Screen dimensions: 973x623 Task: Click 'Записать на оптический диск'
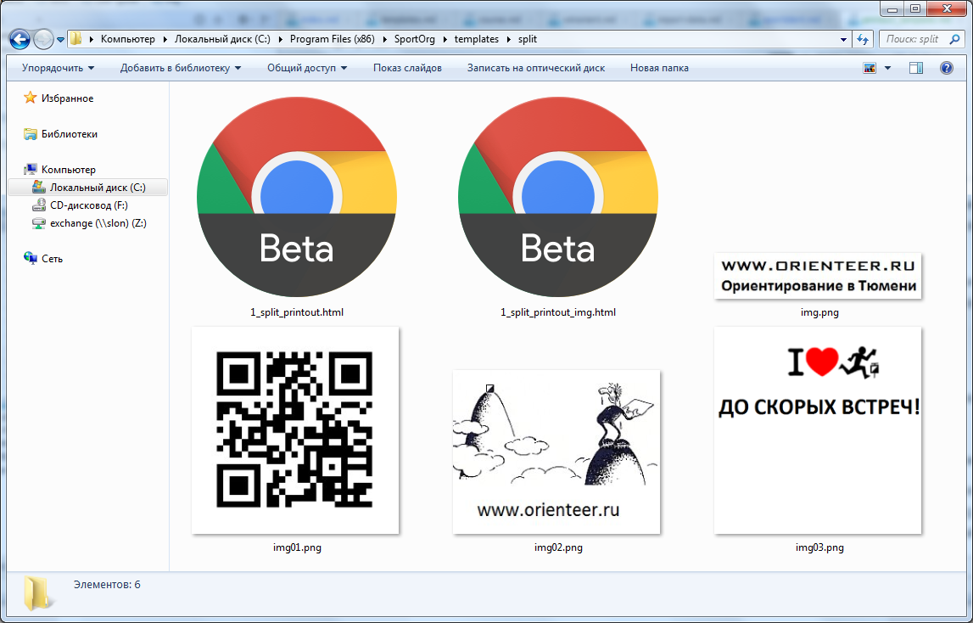click(536, 68)
